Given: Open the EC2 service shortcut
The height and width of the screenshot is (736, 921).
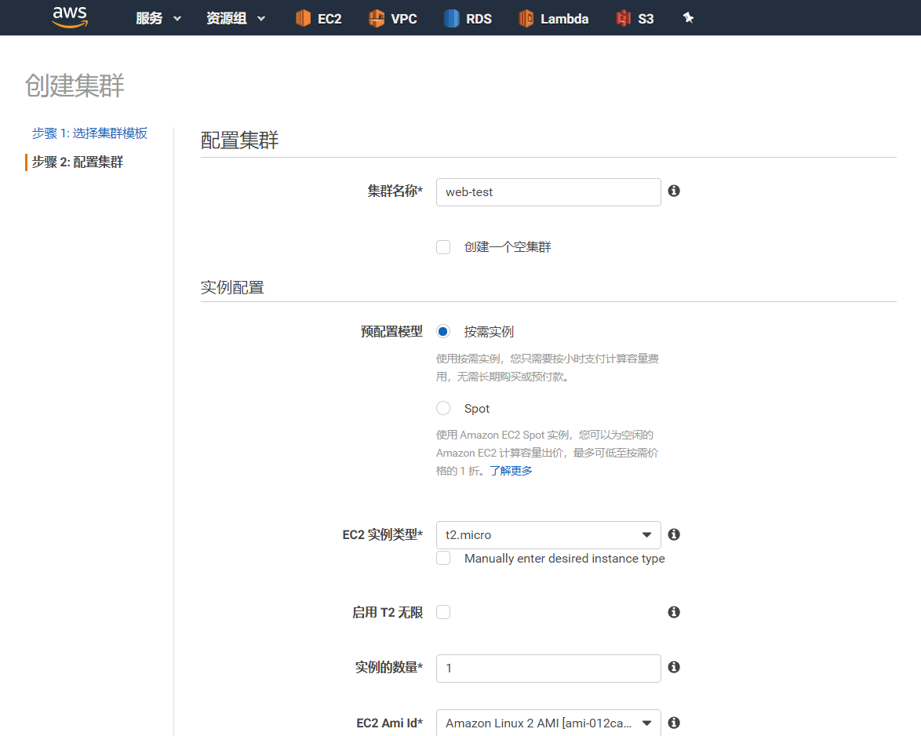Looking at the screenshot, I should (x=319, y=18).
